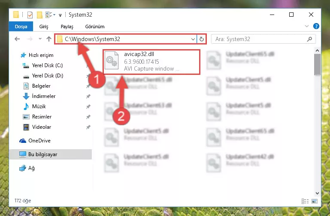Viewport: 330px width, 216px height.
Task: Click the pin icon next to Resimler
Action: (88, 117)
